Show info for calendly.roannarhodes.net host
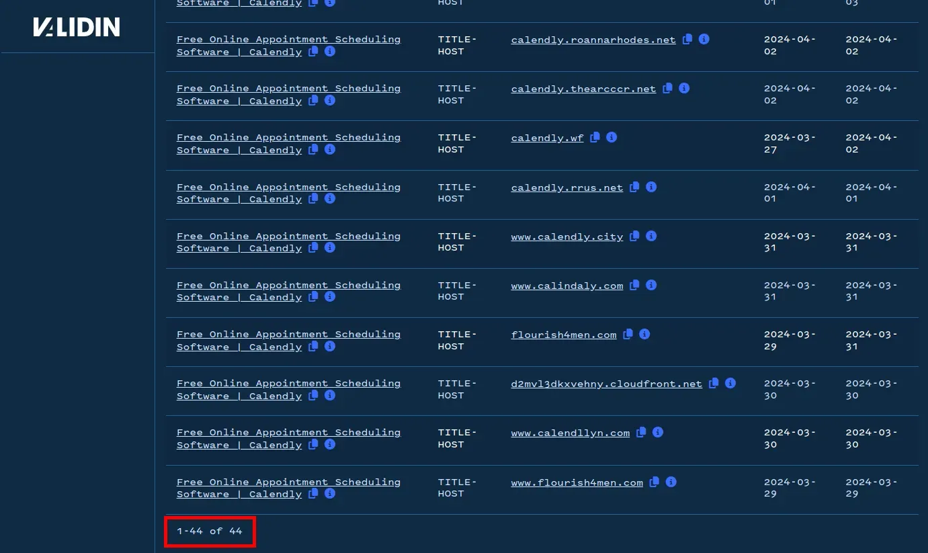The image size is (928, 553). click(704, 39)
